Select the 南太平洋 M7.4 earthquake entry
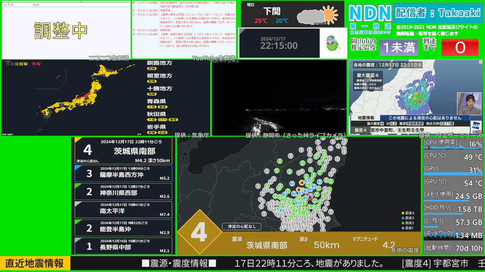Viewport: 485px width, 272px height. coord(123,210)
